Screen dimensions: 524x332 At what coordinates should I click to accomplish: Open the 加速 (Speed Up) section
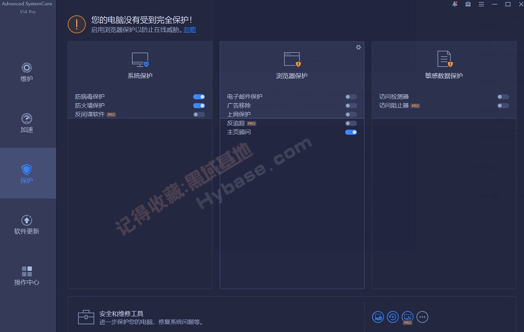[27, 123]
